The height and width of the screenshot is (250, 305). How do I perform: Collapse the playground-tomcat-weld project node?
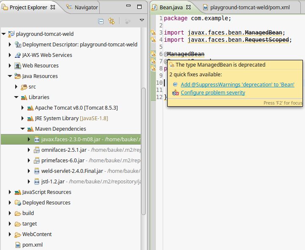coord(3,34)
